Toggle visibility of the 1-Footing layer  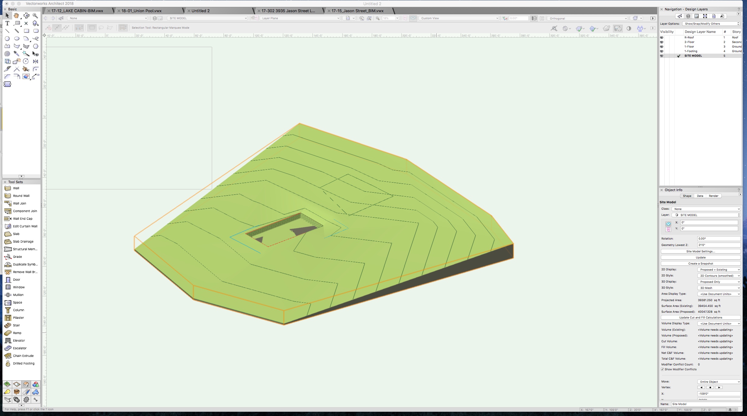(661, 51)
